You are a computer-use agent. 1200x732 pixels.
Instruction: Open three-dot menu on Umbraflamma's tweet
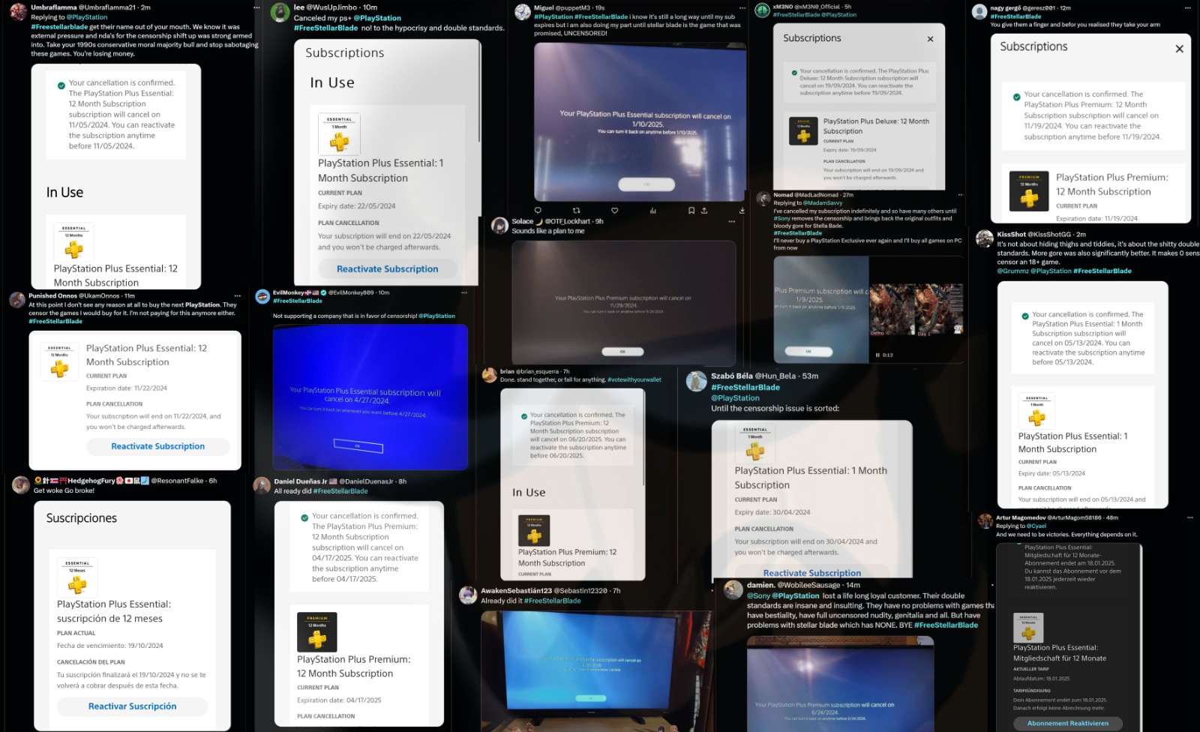click(256, 7)
